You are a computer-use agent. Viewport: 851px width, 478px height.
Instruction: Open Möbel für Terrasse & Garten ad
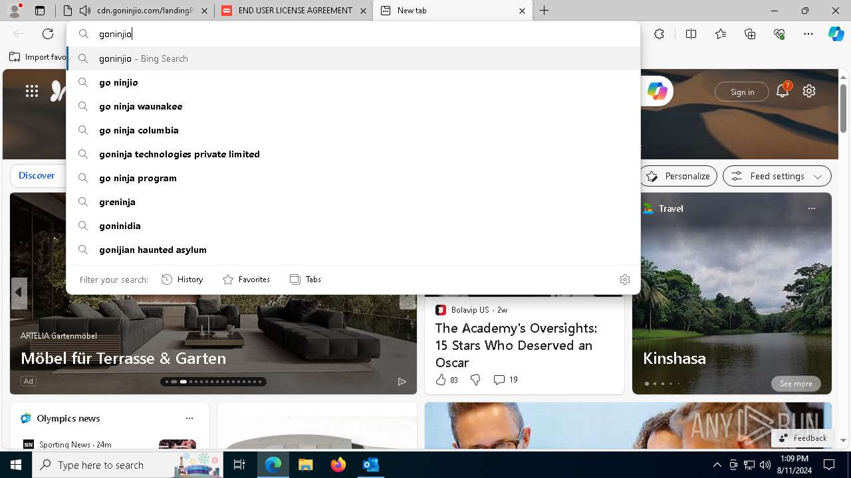[123, 358]
